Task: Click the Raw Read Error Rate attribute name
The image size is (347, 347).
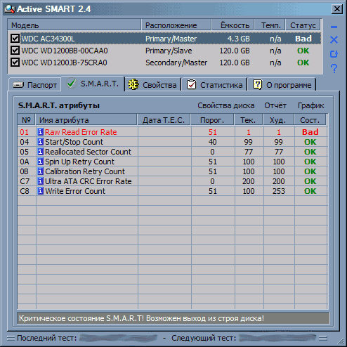Action: 81,132
